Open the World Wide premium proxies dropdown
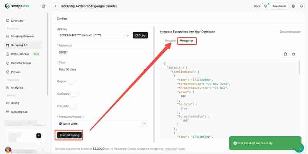Viewport: 308px width, 154px height. [102, 124]
